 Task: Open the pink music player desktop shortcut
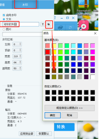pyautogui.click(x=84, y=25)
